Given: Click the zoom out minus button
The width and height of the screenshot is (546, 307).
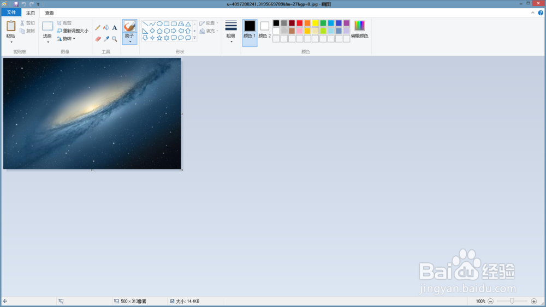Looking at the screenshot, I should 491,301.
